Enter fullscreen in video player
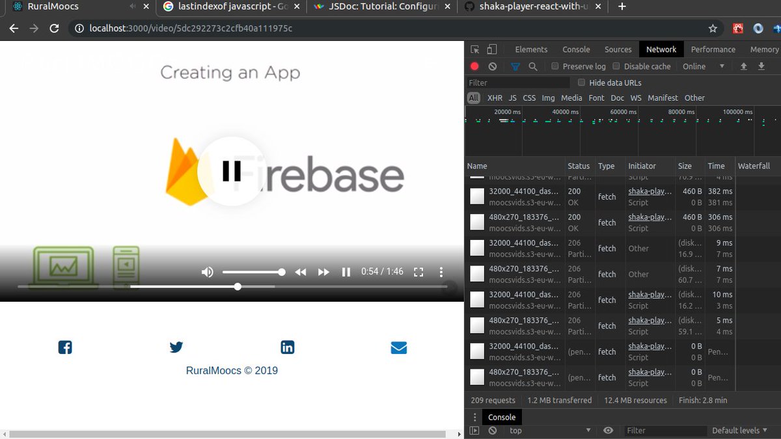Image resolution: width=781 pixels, height=439 pixels. click(x=418, y=272)
